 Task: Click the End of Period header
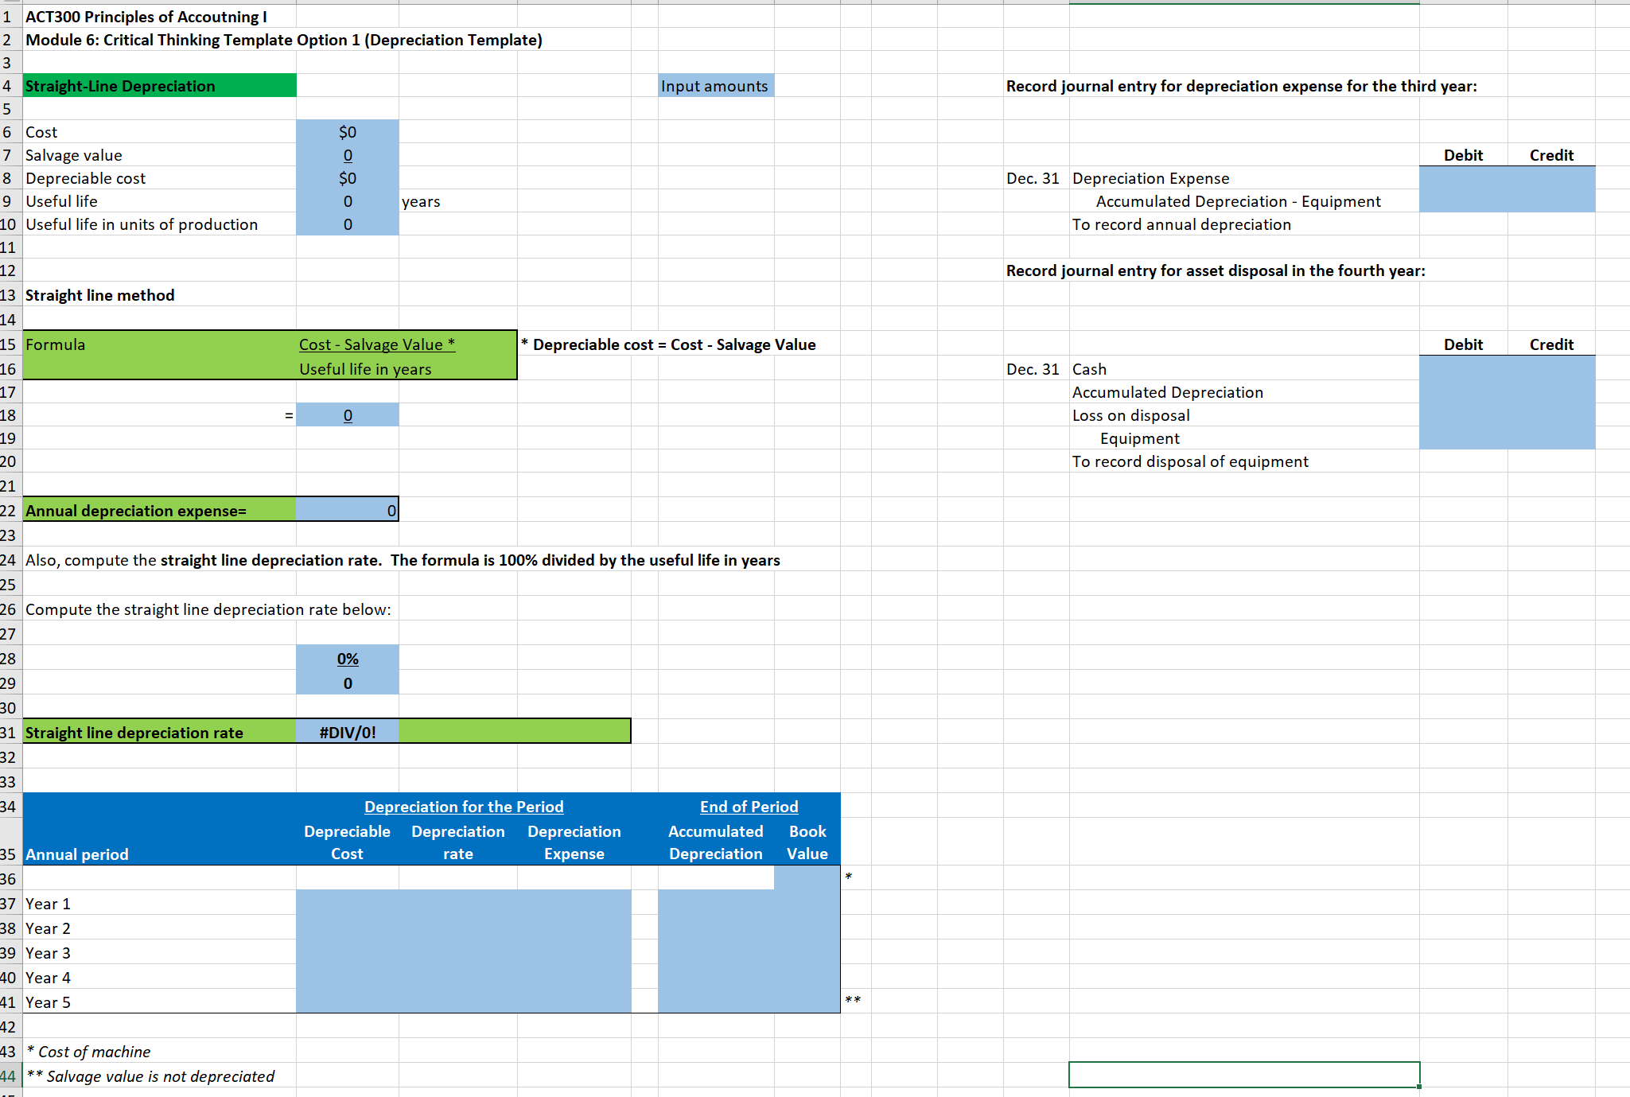point(749,807)
